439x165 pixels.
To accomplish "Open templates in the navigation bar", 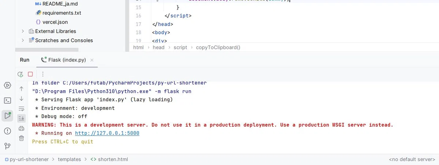I will pos(70,159).
